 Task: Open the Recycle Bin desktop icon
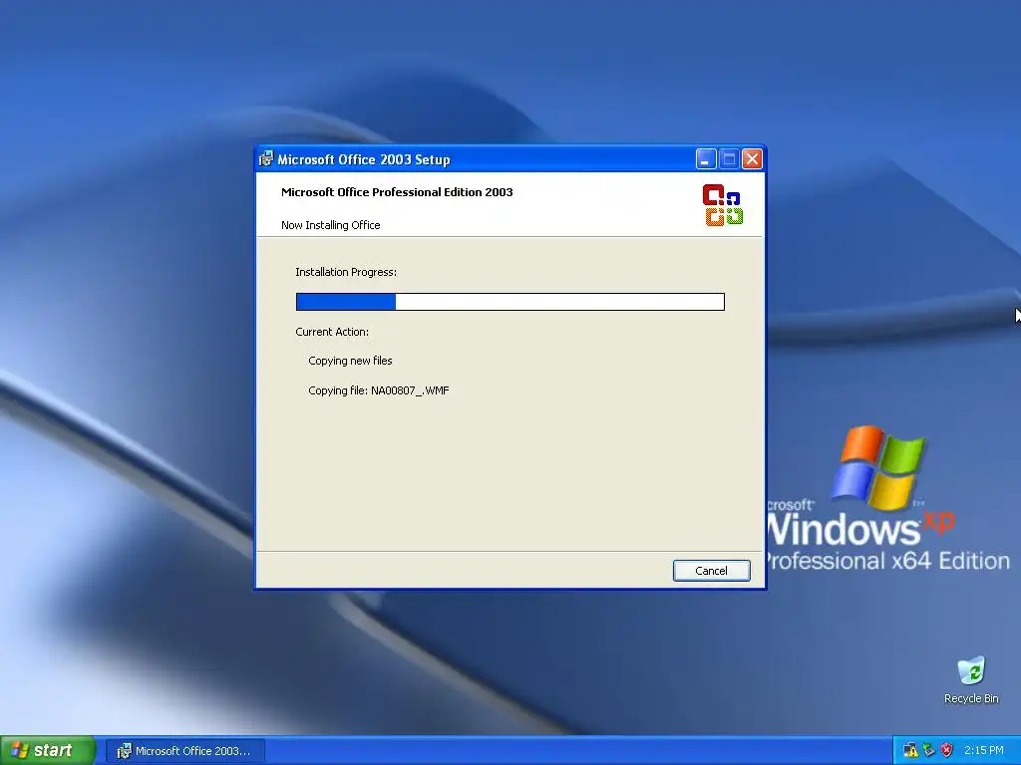(x=971, y=679)
